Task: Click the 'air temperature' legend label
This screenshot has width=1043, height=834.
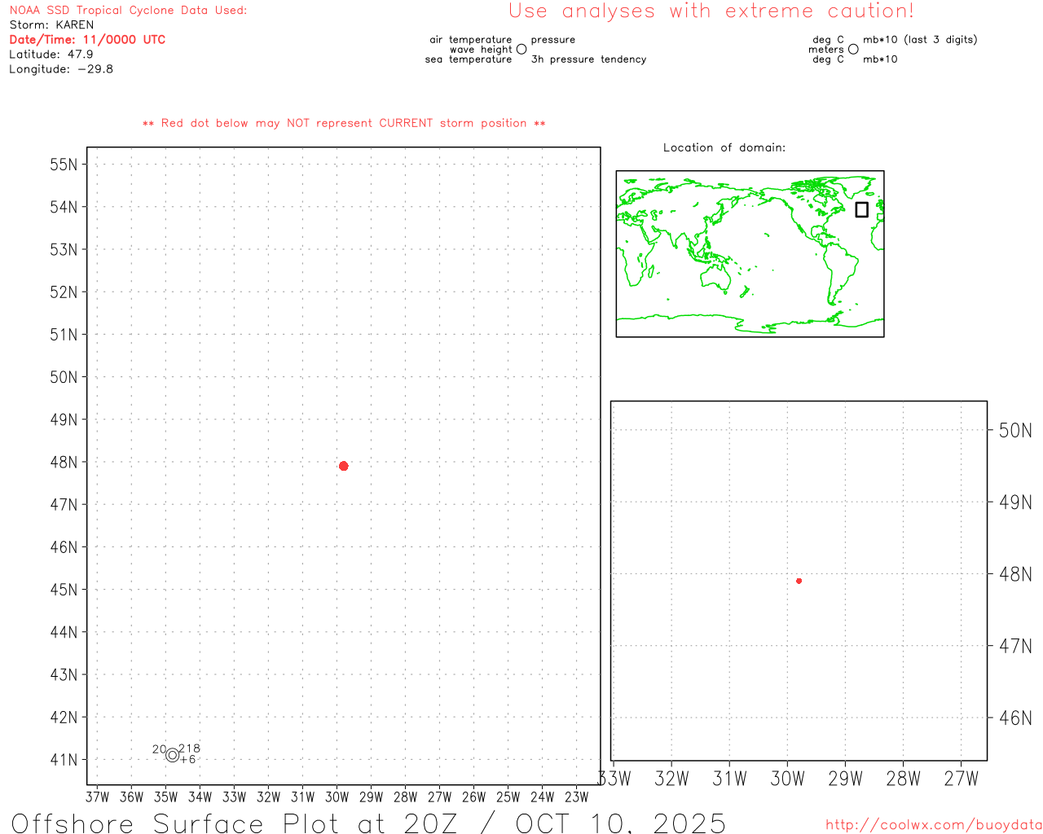Action: pos(471,40)
